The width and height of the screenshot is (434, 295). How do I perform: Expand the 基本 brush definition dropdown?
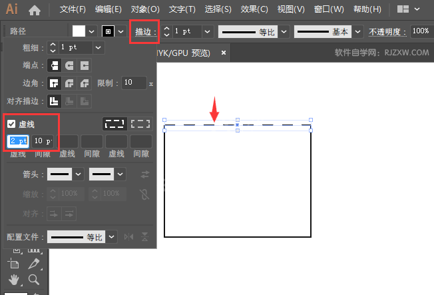[357, 31]
